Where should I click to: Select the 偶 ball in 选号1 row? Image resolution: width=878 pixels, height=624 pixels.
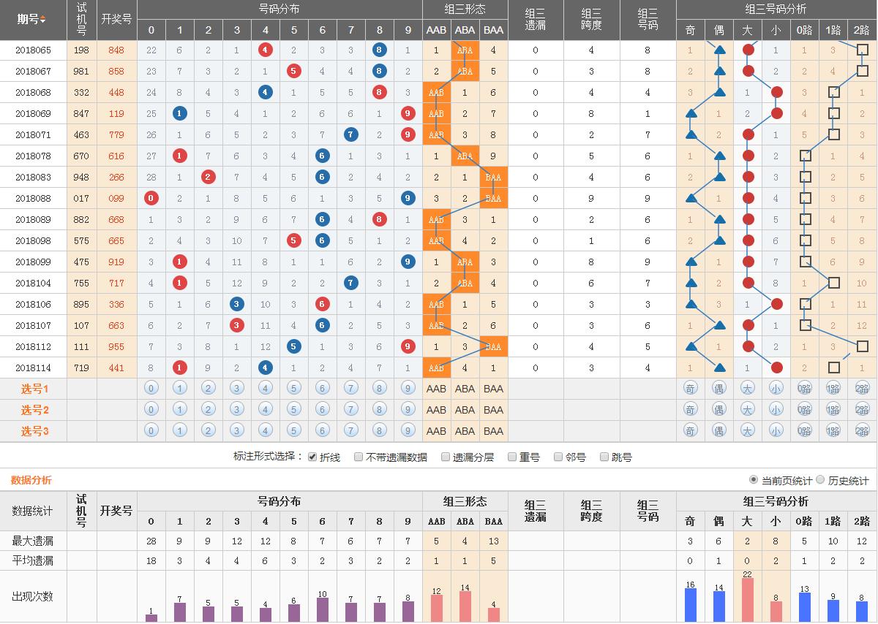tap(718, 389)
